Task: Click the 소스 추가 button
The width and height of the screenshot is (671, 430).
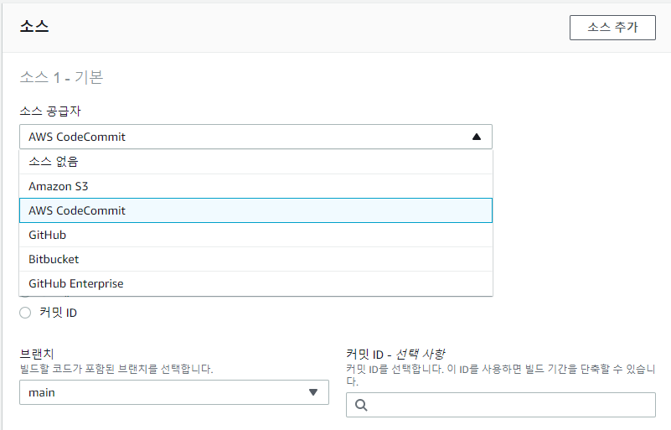Action: tap(612, 28)
